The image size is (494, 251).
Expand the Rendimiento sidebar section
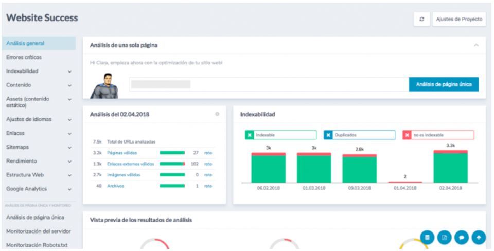point(69,161)
